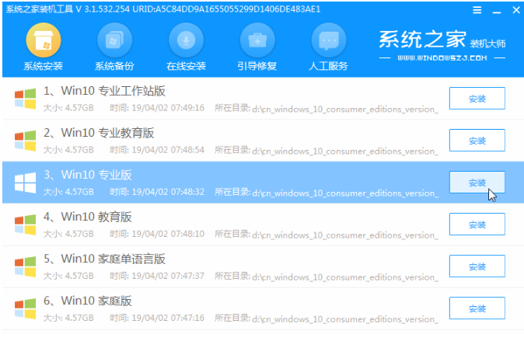Click Windows logo beside Win10 专业工作站版
524x341 pixels.
(26, 99)
